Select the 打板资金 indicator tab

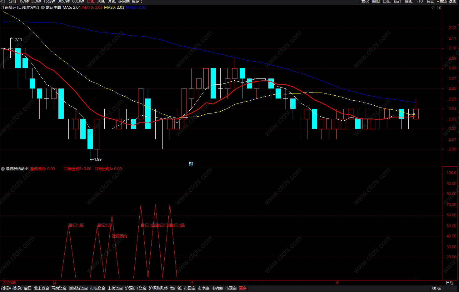click(98, 288)
